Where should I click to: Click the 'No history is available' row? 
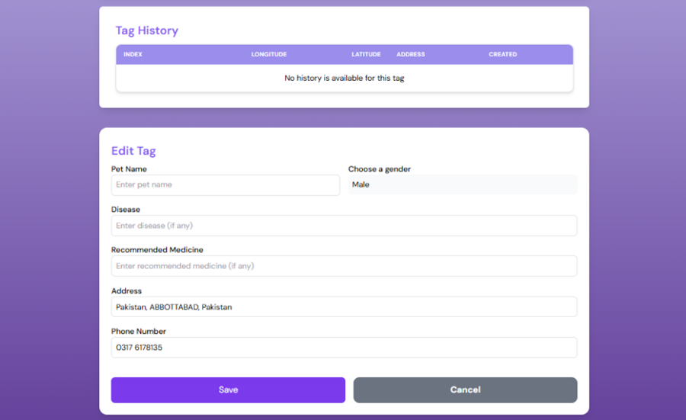(344, 79)
